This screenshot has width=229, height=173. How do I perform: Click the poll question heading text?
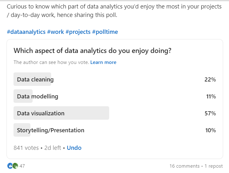92,50
